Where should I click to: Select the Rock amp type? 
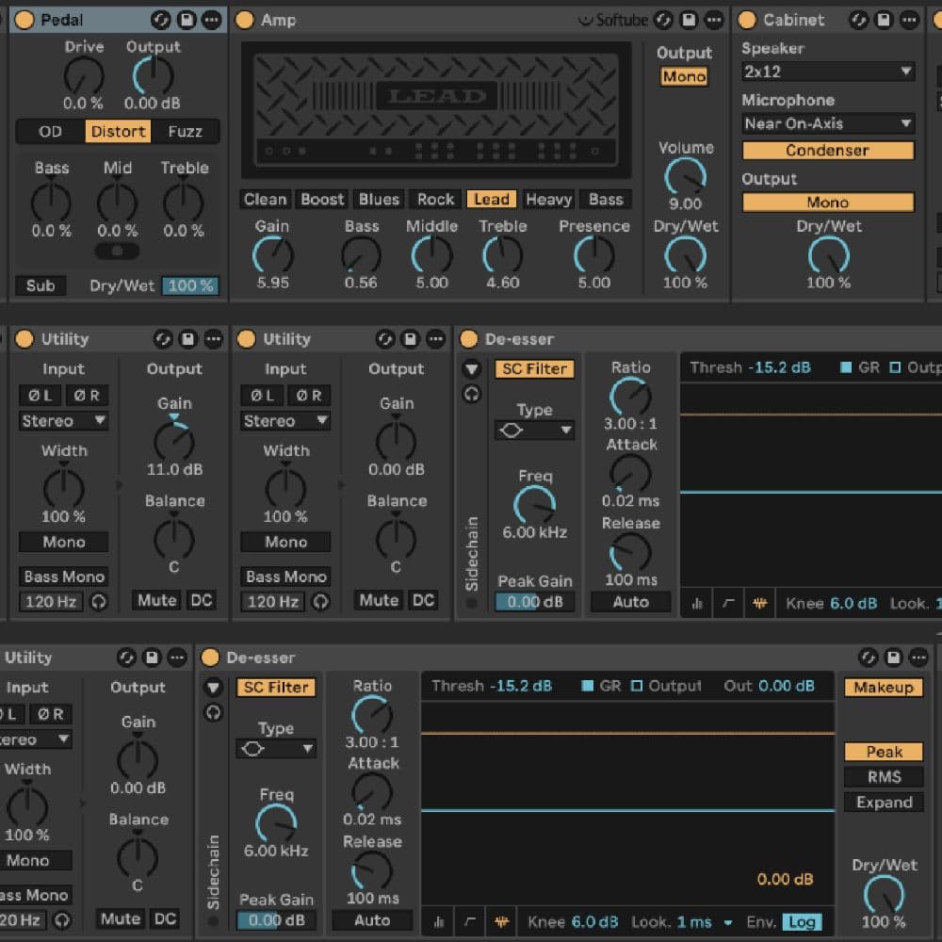point(435,200)
